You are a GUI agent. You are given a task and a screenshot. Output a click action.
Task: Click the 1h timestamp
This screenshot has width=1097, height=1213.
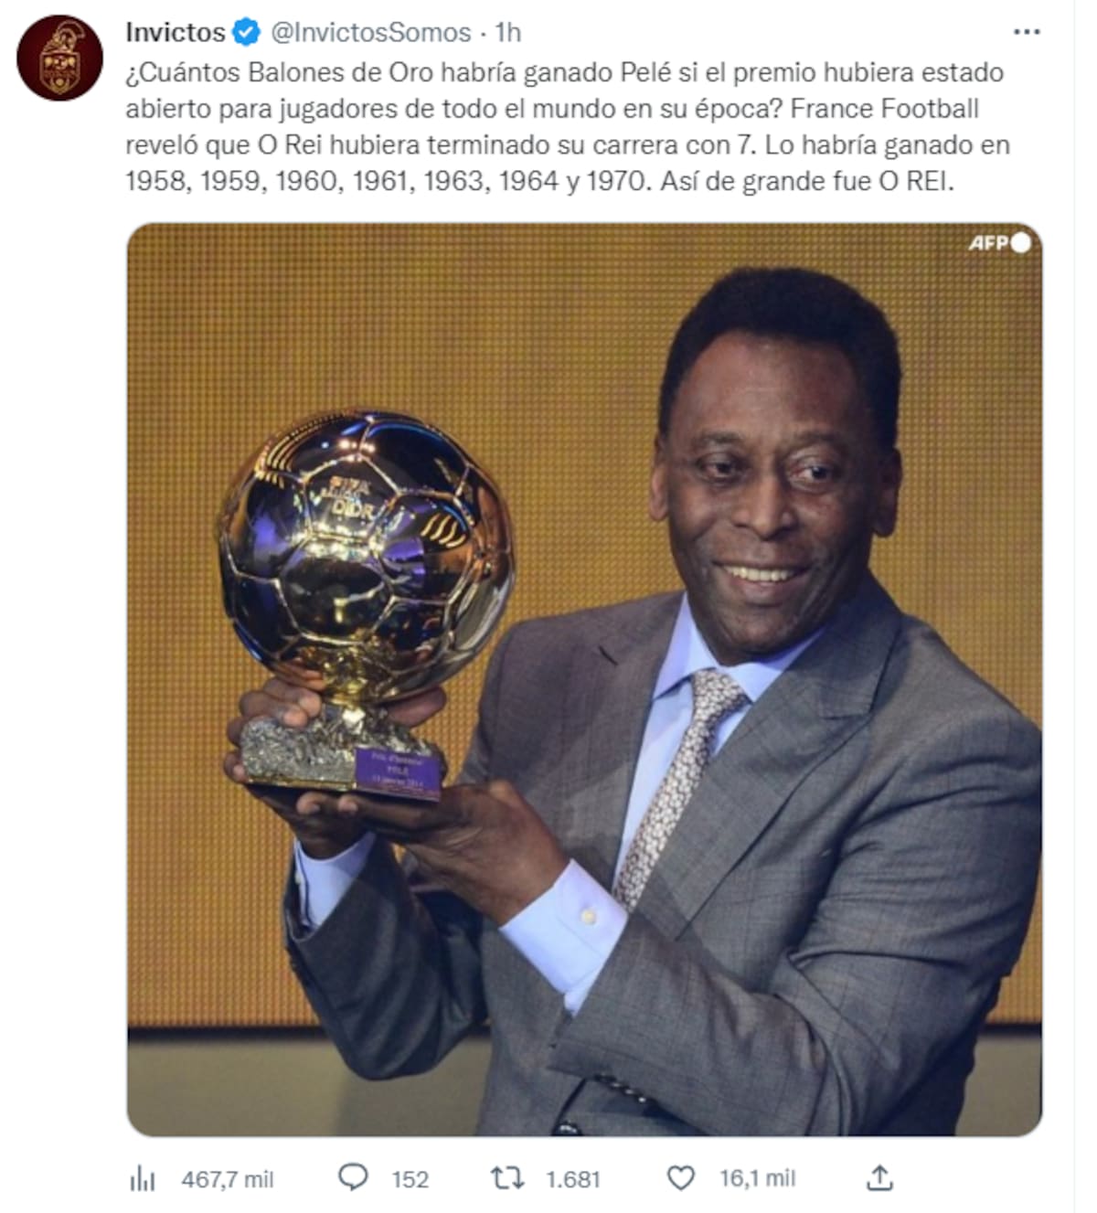[x=507, y=33]
